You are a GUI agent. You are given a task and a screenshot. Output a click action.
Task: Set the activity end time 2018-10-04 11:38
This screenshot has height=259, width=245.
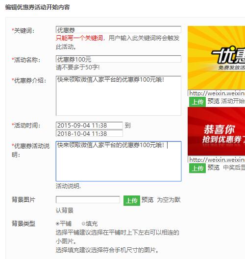point(89,133)
